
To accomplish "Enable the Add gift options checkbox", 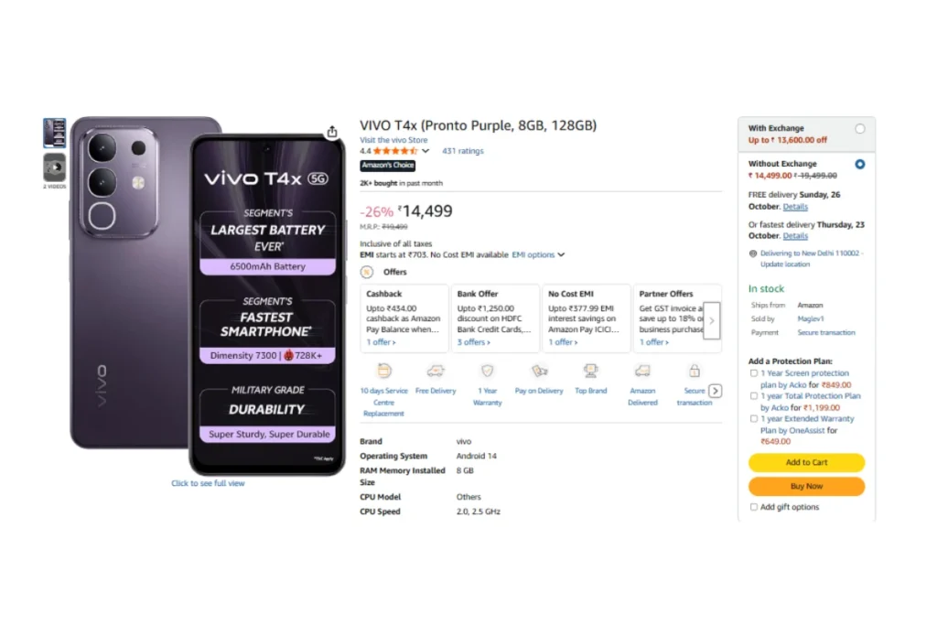I will (x=754, y=507).
